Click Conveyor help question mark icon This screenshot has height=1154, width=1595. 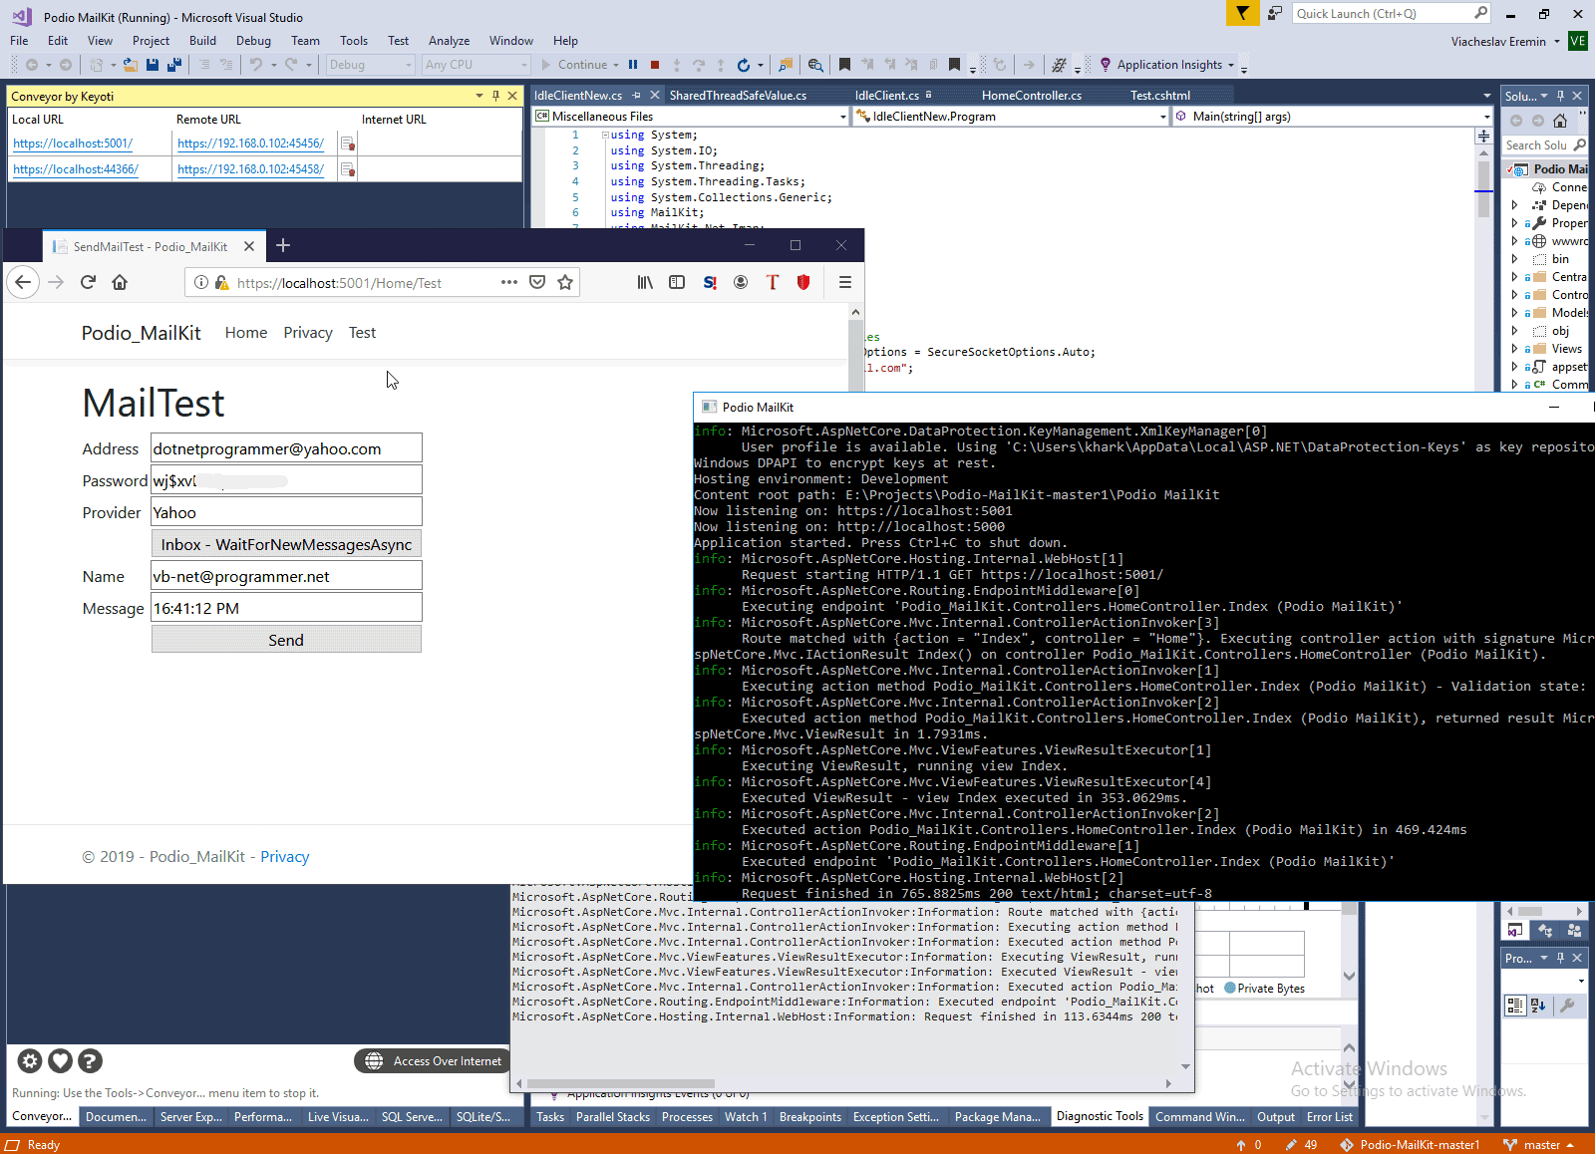[x=90, y=1061]
